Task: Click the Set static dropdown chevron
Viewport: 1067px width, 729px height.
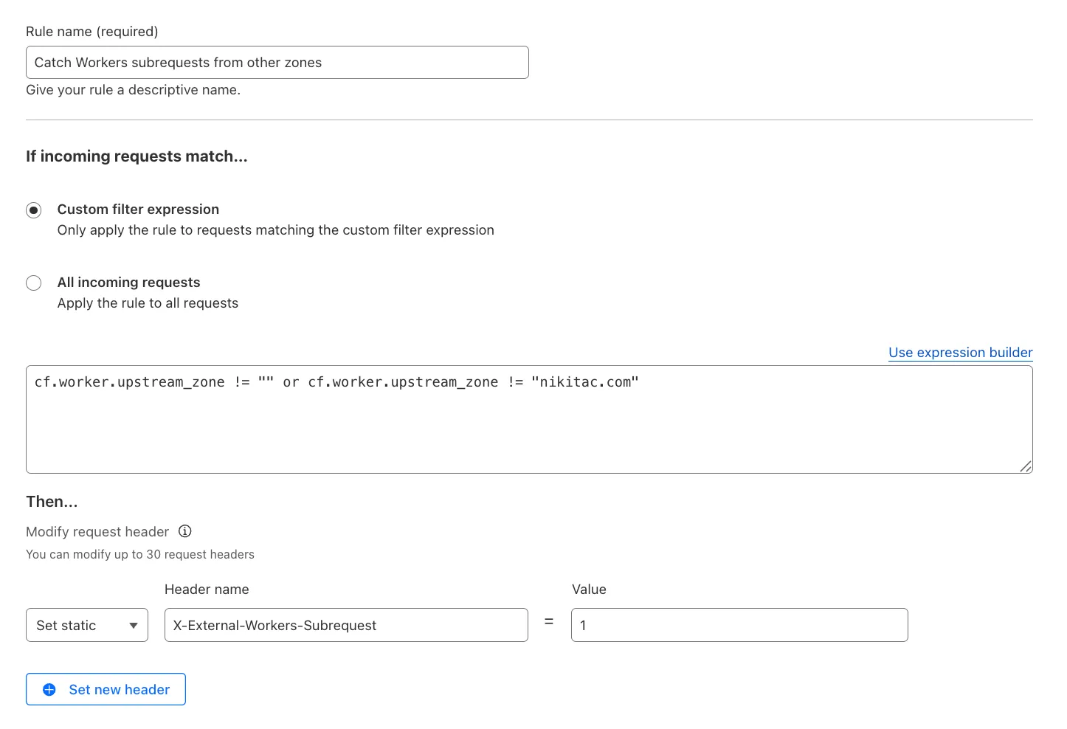Action: 133,625
